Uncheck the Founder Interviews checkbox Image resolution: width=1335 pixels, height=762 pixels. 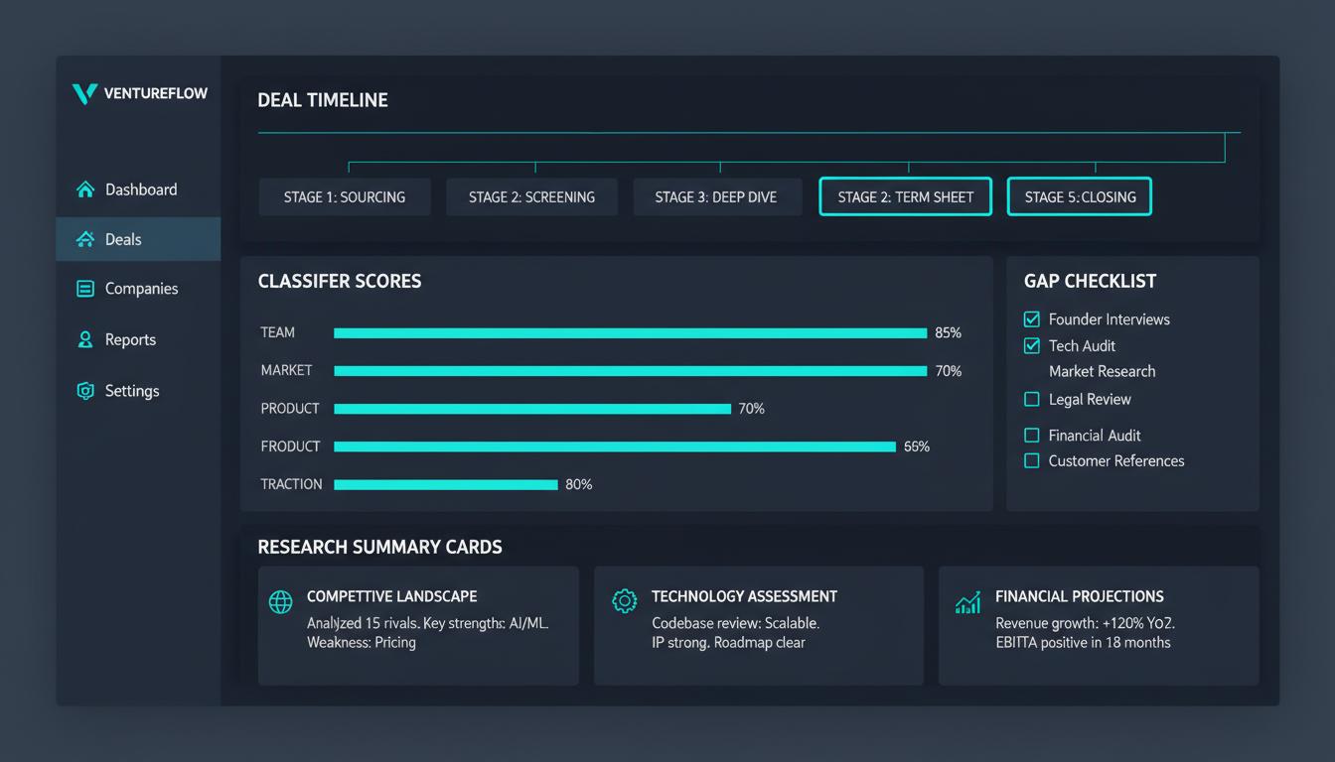click(1032, 319)
